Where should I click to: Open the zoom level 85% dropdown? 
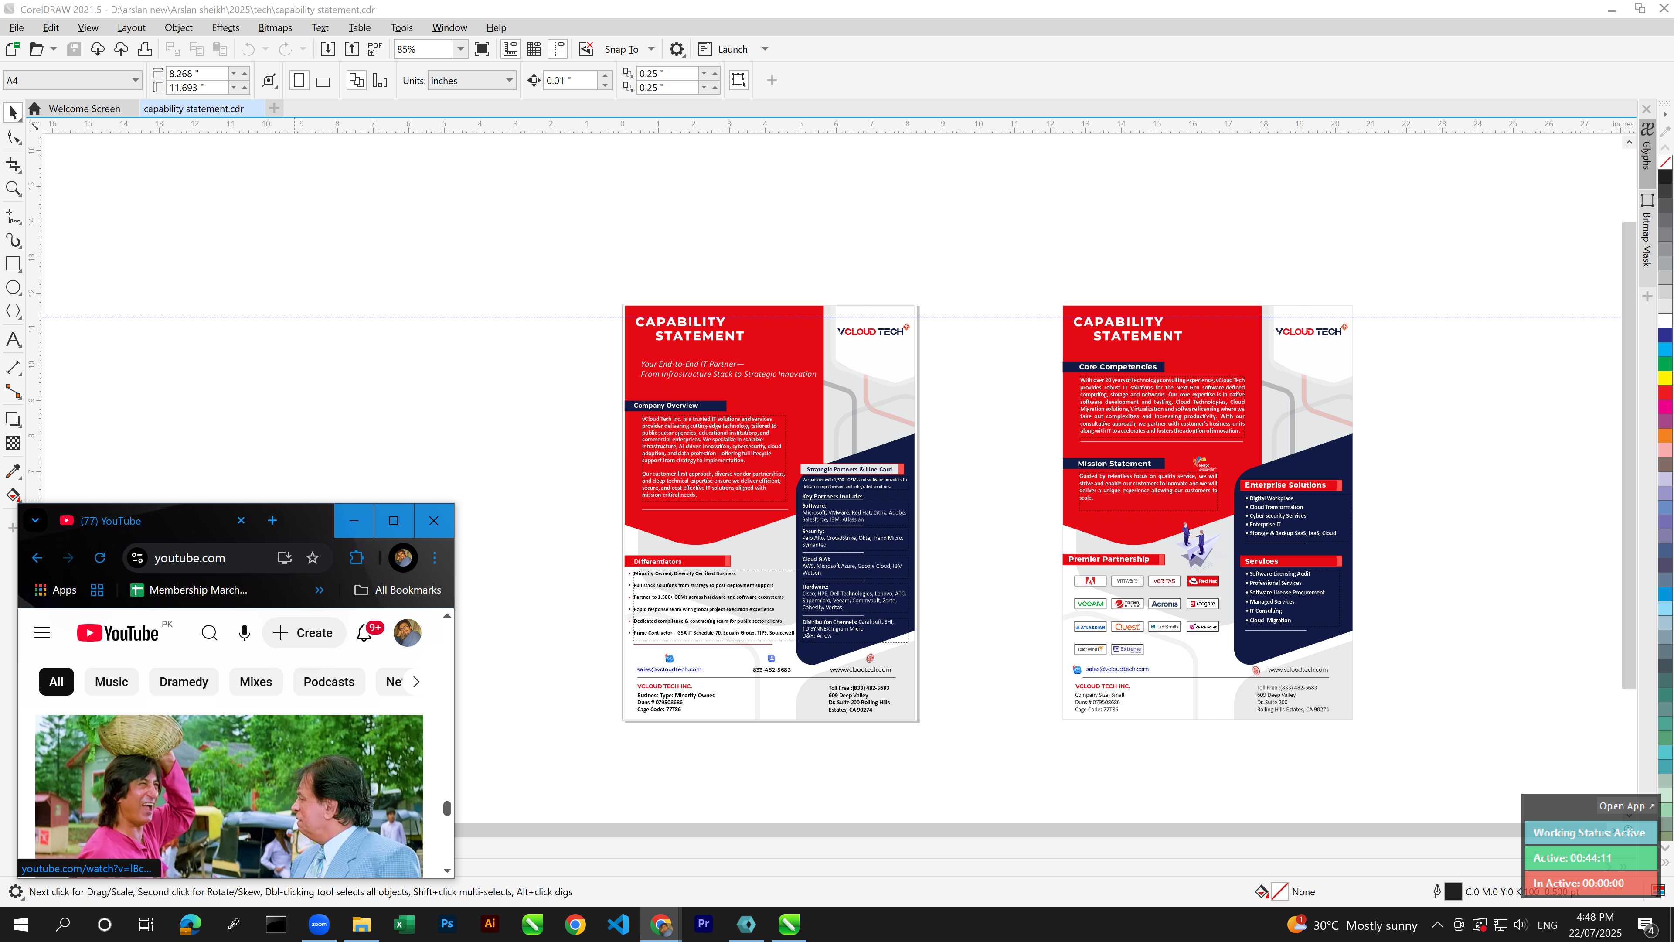pyautogui.click(x=460, y=49)
